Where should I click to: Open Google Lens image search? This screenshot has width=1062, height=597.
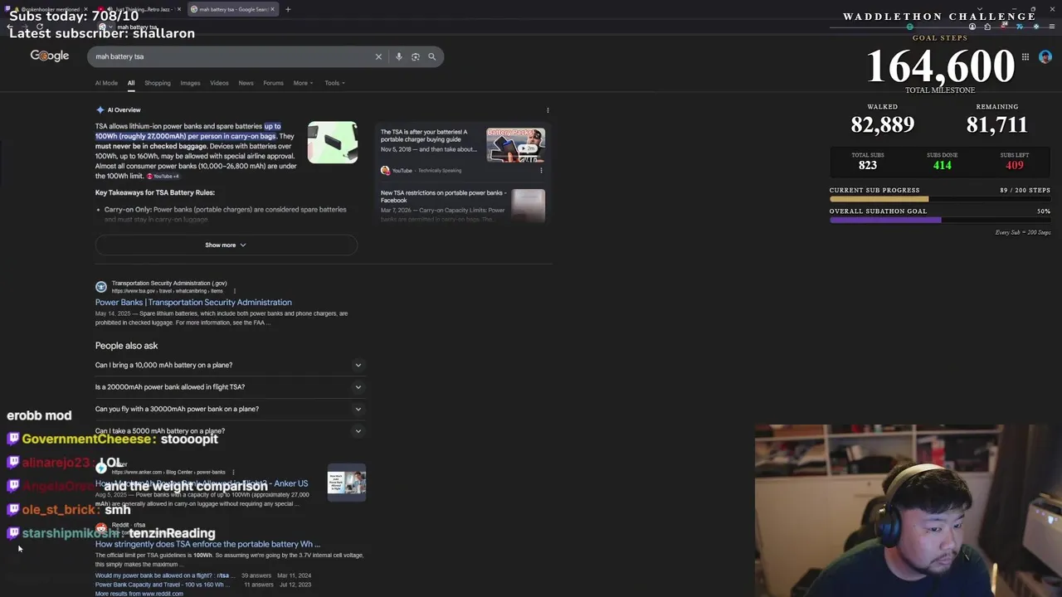click(x=415, y=56)
